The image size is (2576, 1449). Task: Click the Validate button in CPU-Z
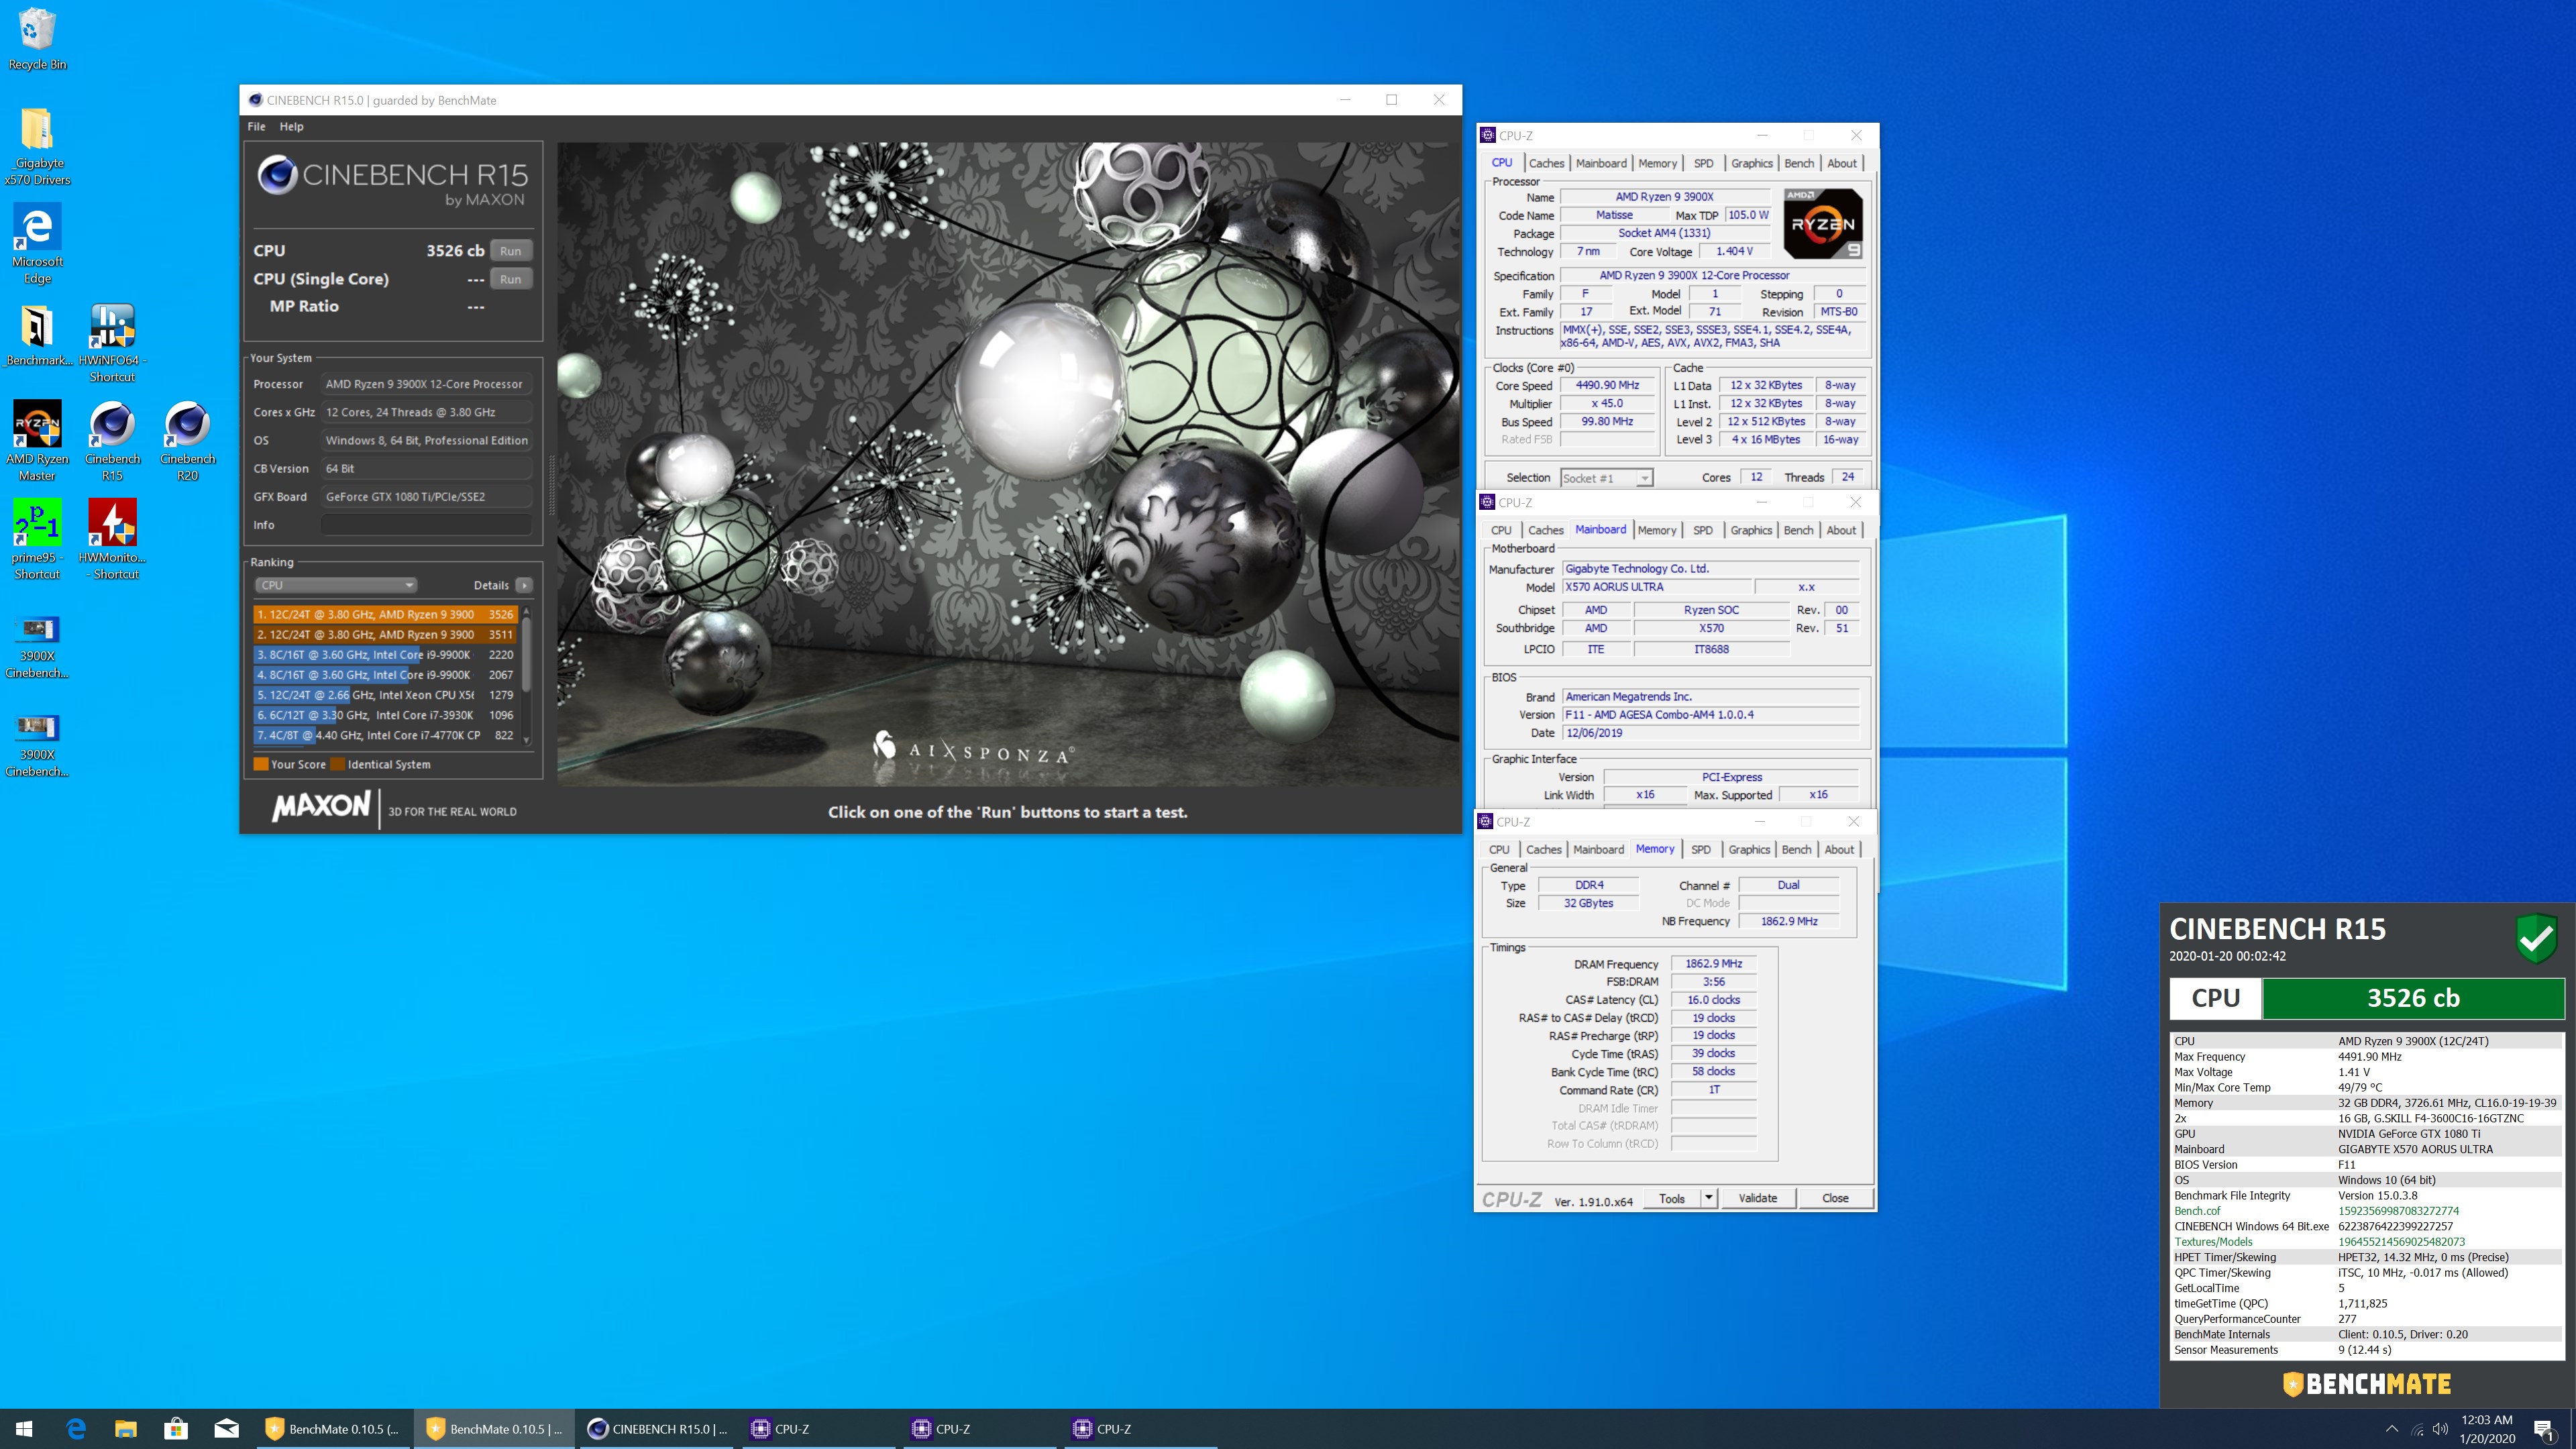click(x=1758, y=1198)
